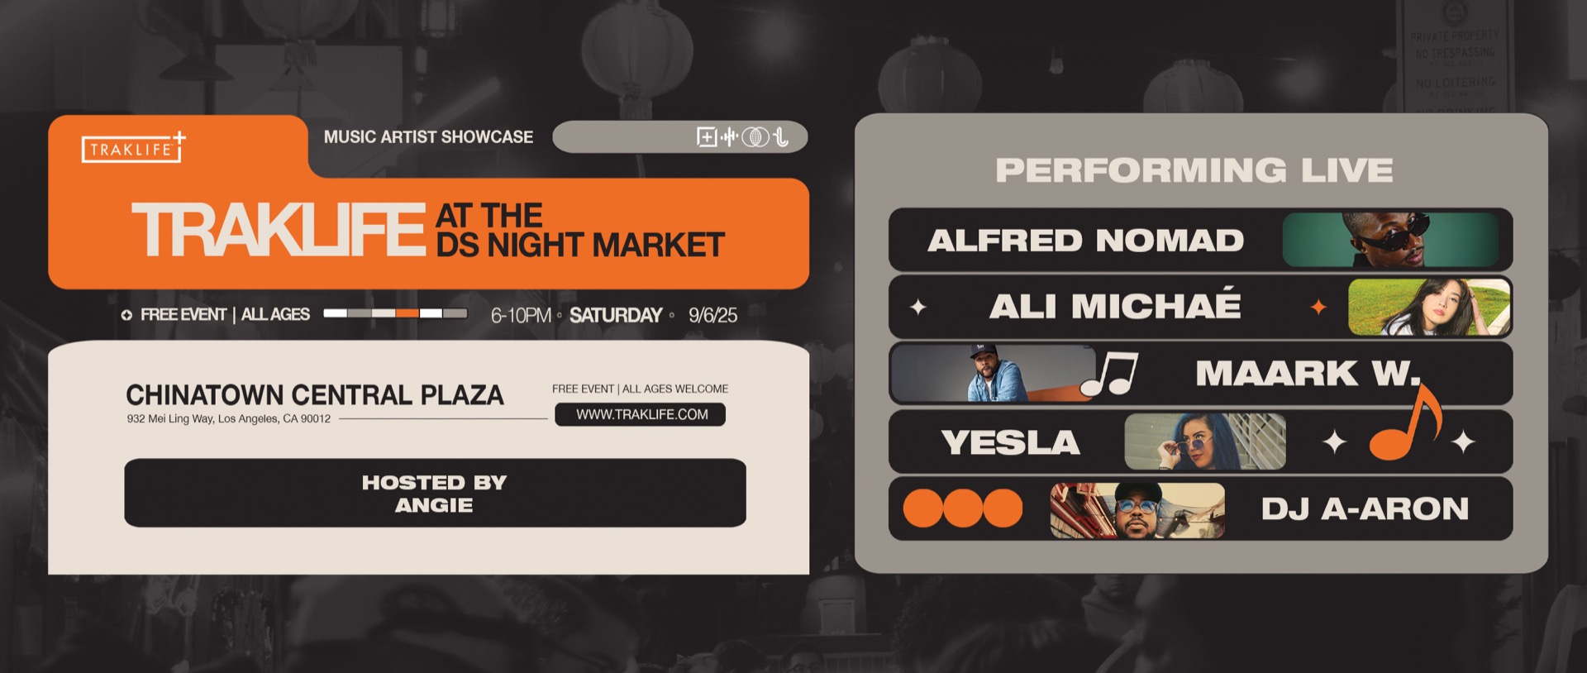
Task: Select the Ali Michaé photo thumbnail
Action: click(1429, 307)
